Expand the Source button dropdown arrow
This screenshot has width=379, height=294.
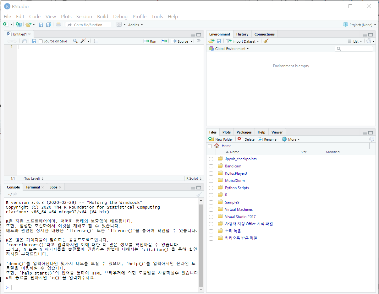tap(192, 41)
